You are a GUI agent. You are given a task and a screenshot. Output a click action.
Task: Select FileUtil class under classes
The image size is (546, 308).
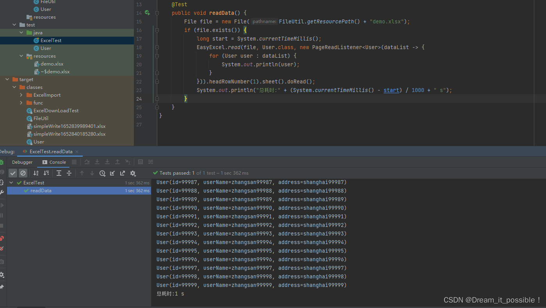coord(41,119)
